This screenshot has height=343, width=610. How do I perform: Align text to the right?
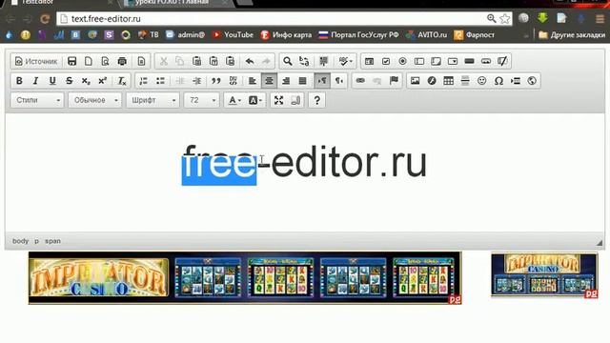click(x=286, y=80)
